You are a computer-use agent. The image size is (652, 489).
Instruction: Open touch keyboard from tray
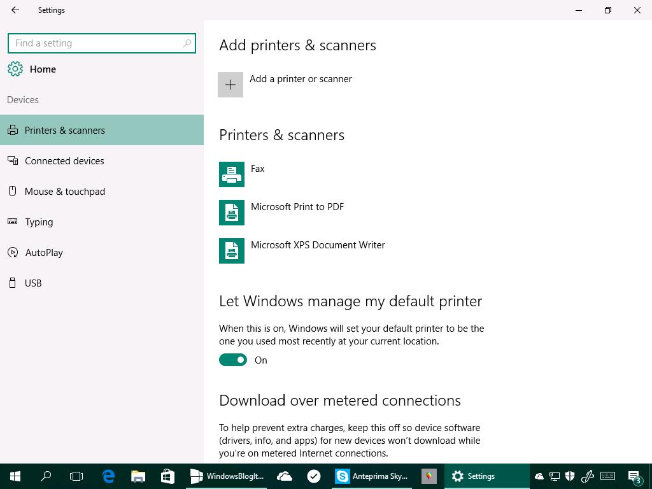click(608, 476)
